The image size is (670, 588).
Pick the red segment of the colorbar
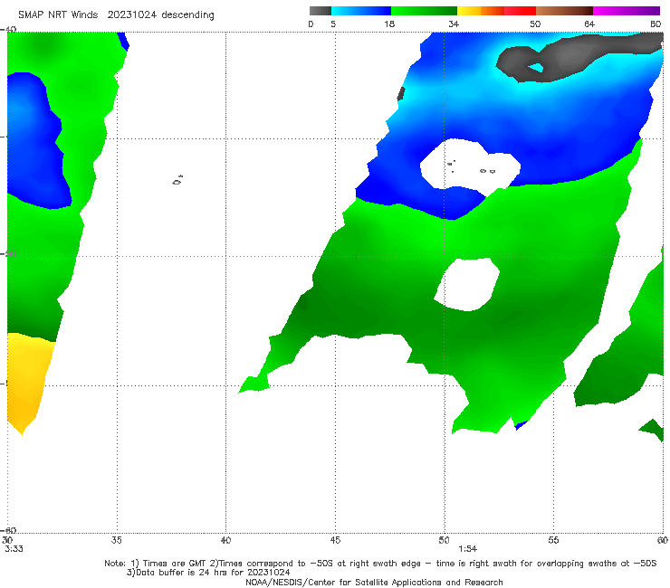point(520,11)
